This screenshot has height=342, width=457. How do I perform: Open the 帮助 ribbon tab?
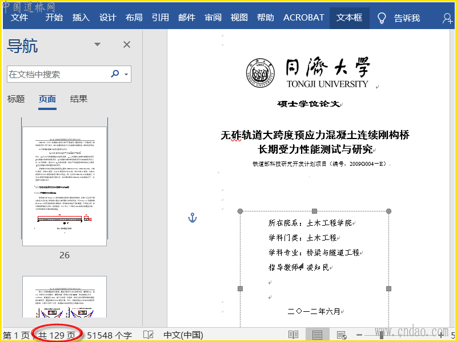point(265,18)
